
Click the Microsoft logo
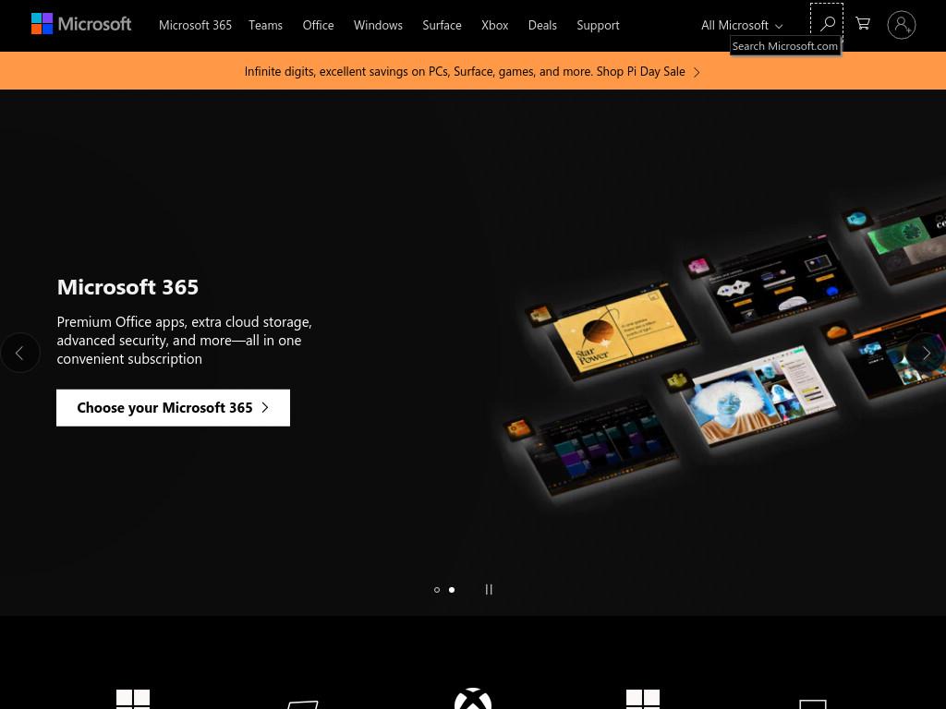point(81,24)
